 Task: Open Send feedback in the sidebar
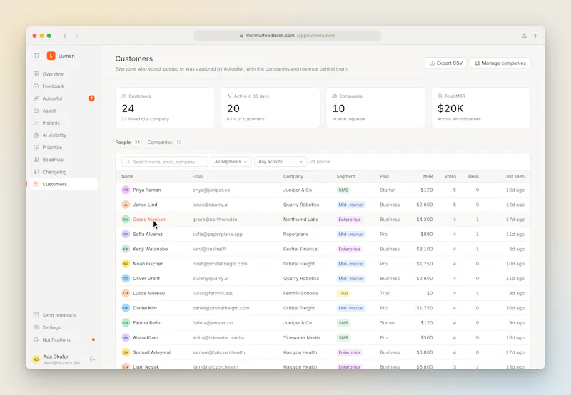(63, 315)
